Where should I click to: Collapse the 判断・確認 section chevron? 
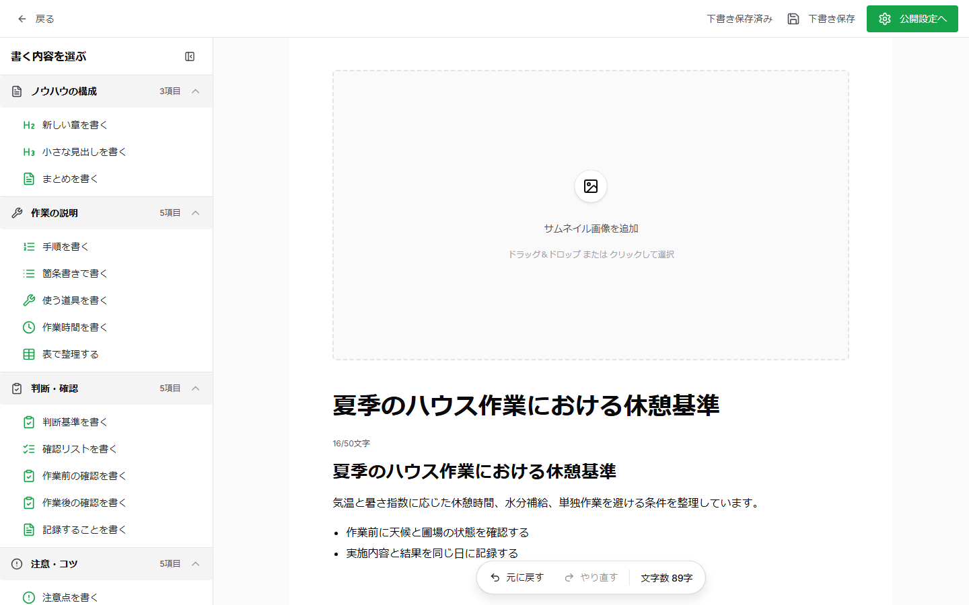(x=196, y=389)
